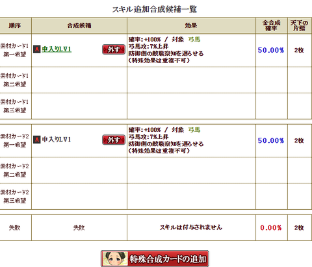This screenshot has height=267, width=312.
Task: Click 2枚 in the 素材カード1 第一希望 row
Action: click(299, 50)
